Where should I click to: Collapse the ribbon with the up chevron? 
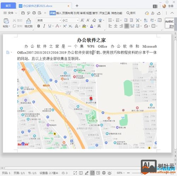click(172, 13)
